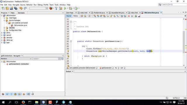Open File Explorer from the taskbar
Image resolution: width=187 pixels, height=105 pixels.
click(37, 102)
